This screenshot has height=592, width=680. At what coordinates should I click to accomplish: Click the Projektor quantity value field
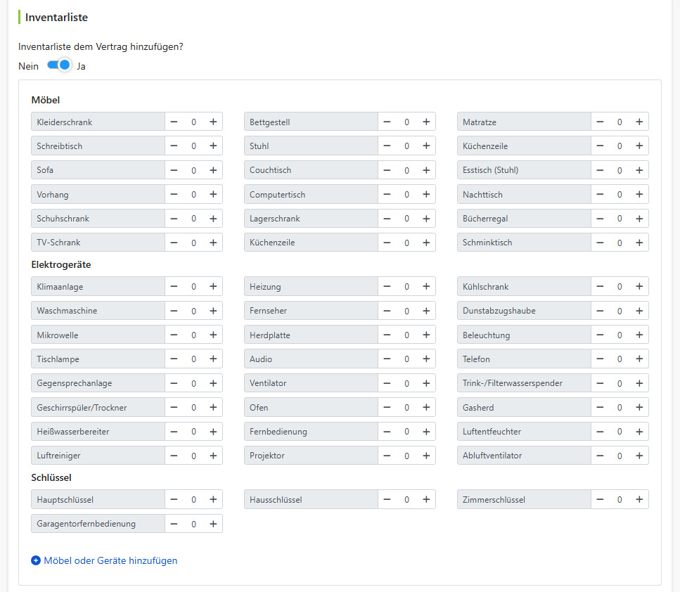(x=406, y=456)
